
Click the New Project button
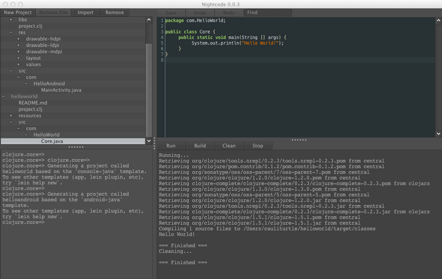pos(18,13)
